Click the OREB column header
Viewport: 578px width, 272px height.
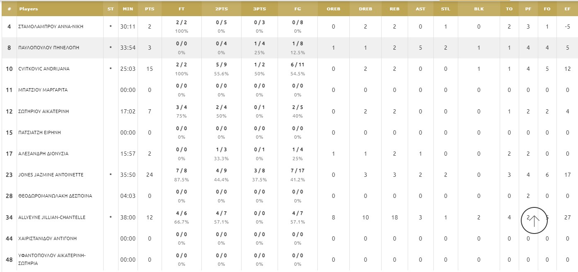click(x=333, y=9)
